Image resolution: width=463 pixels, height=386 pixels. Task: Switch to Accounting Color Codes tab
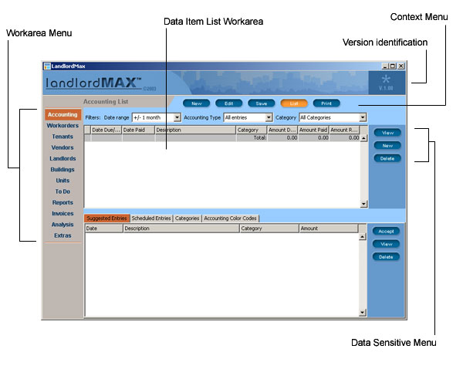click(230, 218)
